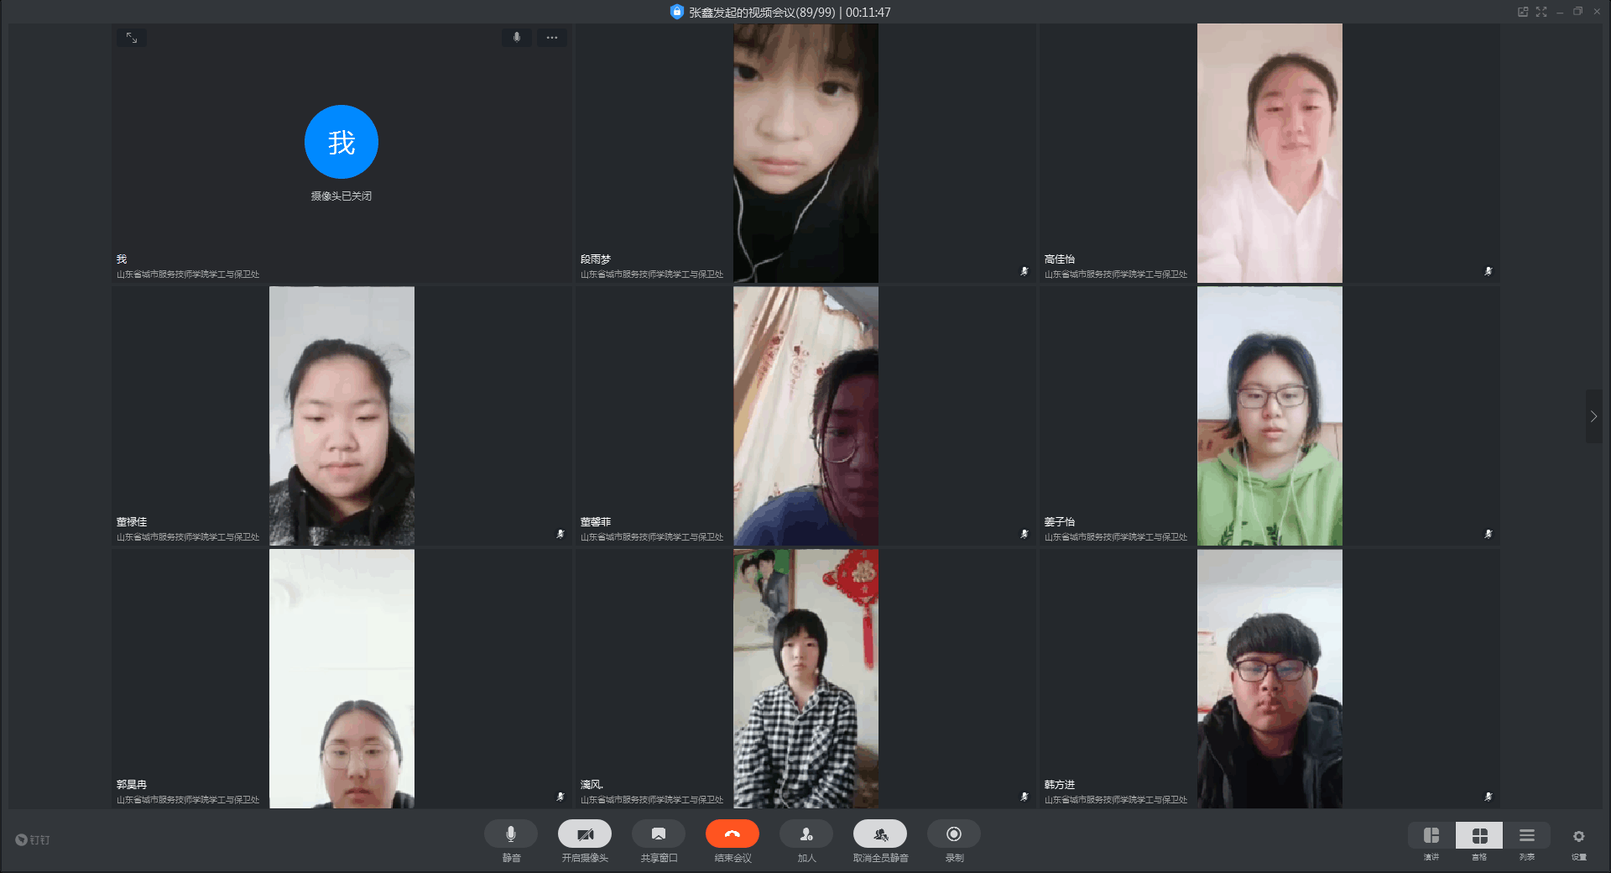Switch to the 宫格 grid layout
Viewport: 1611px width, 873px height.
[x=1479, y=836]
